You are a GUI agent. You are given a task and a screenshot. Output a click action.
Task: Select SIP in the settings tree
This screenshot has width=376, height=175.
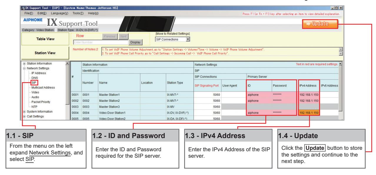click(34, 82)
